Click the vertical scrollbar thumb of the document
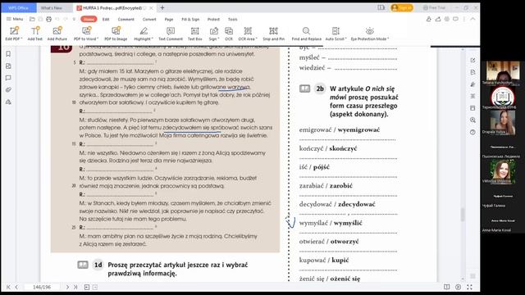This screenshot has width=525, height=295. pos(463,215)
